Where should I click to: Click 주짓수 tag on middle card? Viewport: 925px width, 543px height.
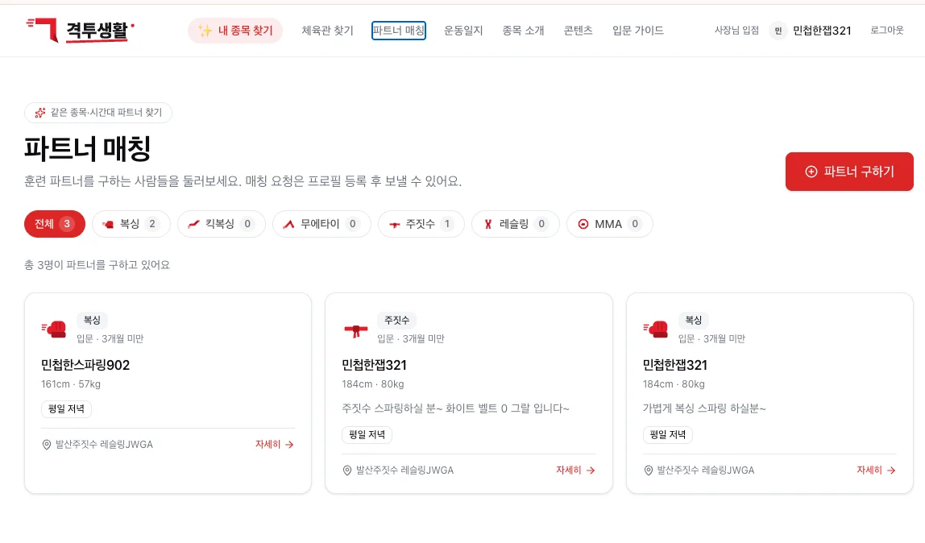(x=396, y=320)
